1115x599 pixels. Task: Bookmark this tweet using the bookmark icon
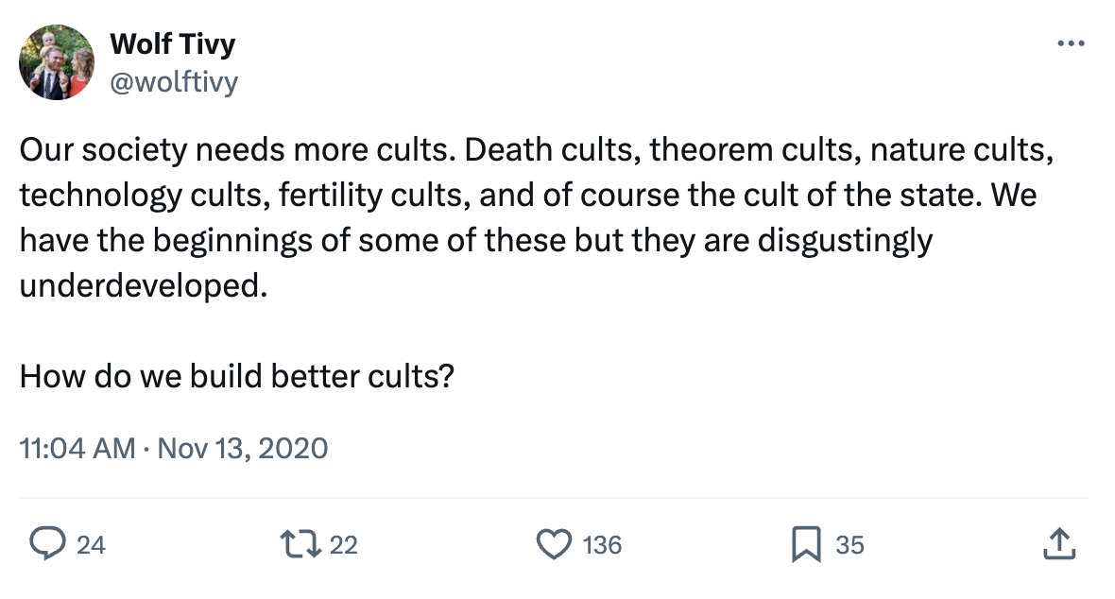[807, 544]
